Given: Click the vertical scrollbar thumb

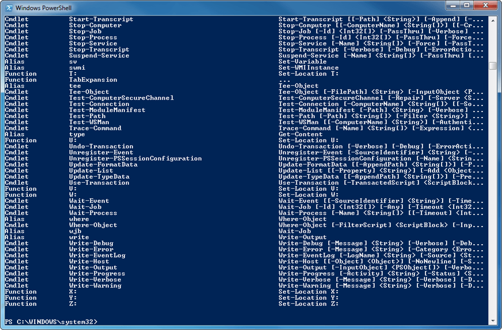Looking at the screenshot, I should point(492,66).
